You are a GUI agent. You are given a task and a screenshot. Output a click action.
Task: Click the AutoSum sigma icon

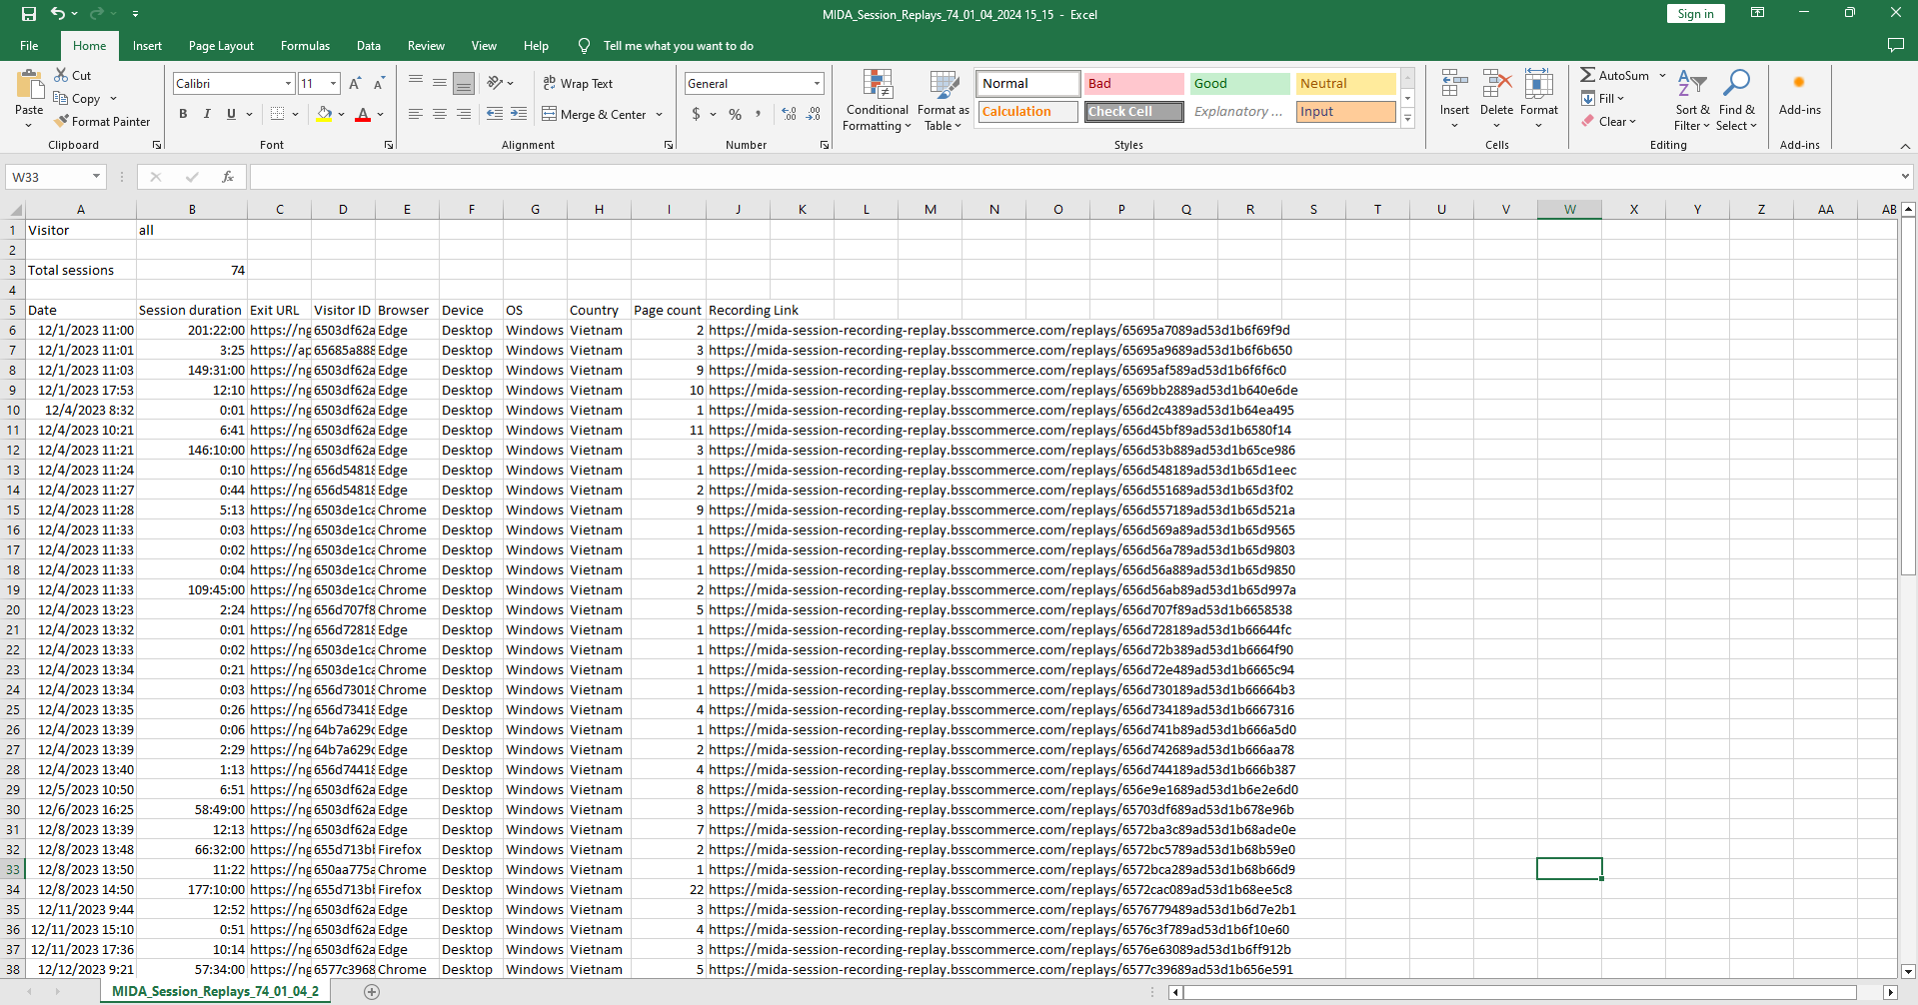coord(1587,75)
